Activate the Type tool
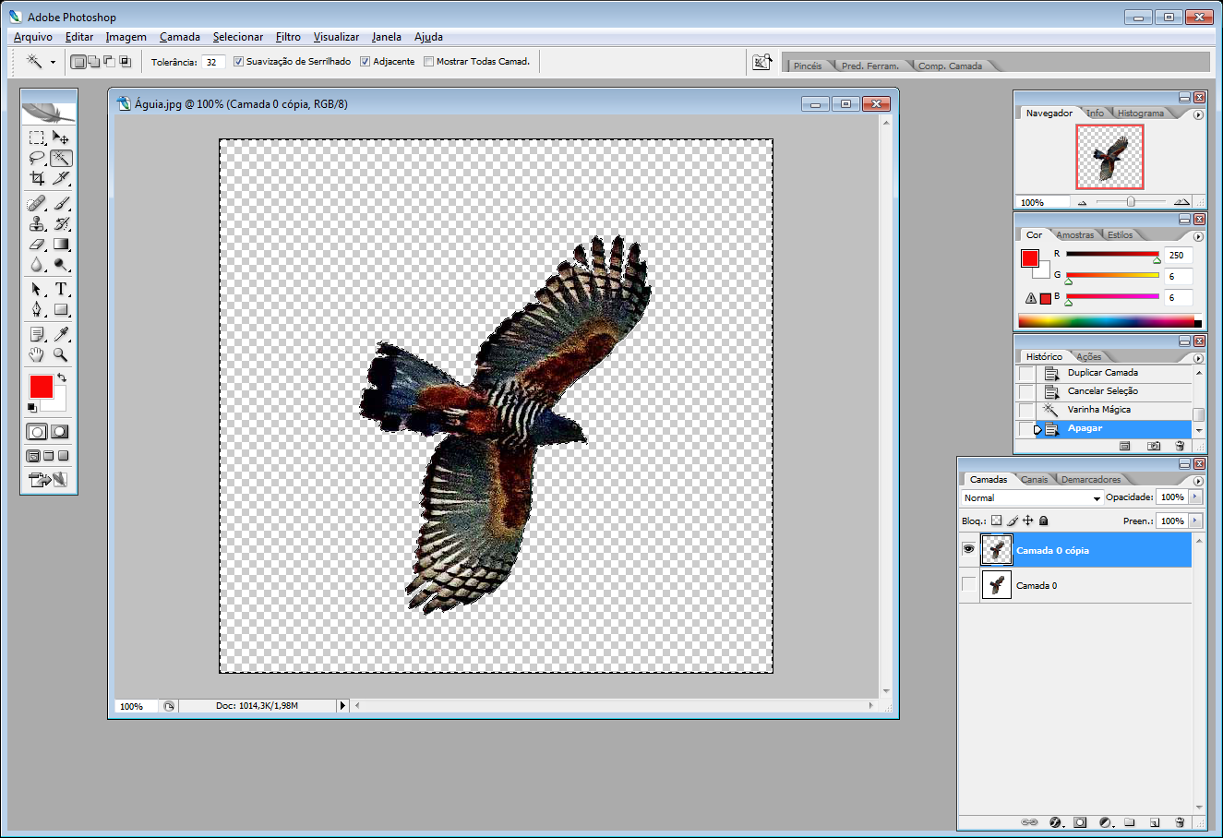 click(x=61, y=289)
